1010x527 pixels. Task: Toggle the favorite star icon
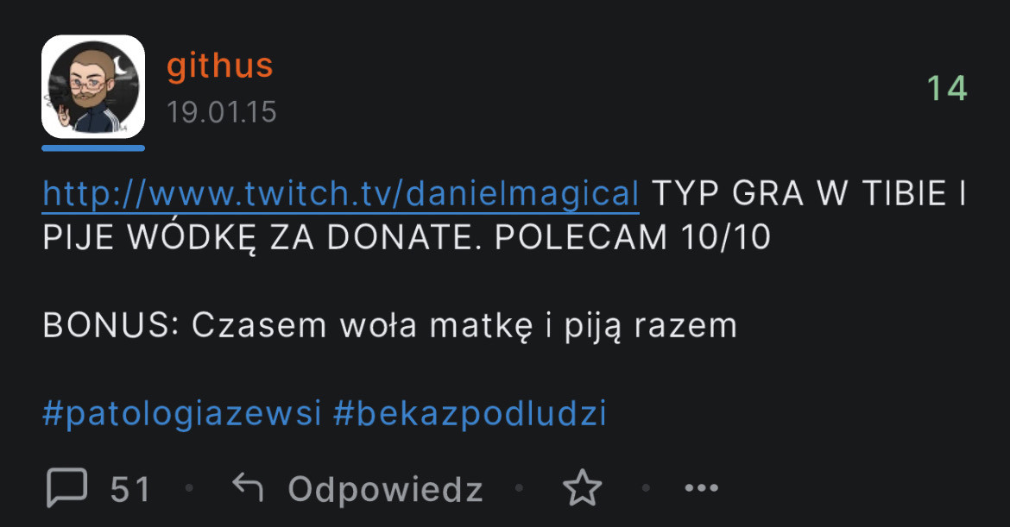[583, 487]
